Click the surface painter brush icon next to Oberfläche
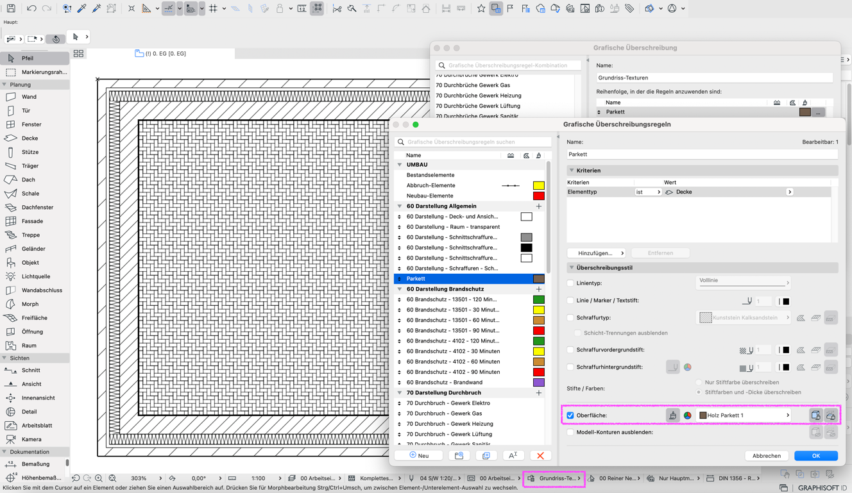The height and width of the screenshot is (493, 852). (x=672, y=415)
